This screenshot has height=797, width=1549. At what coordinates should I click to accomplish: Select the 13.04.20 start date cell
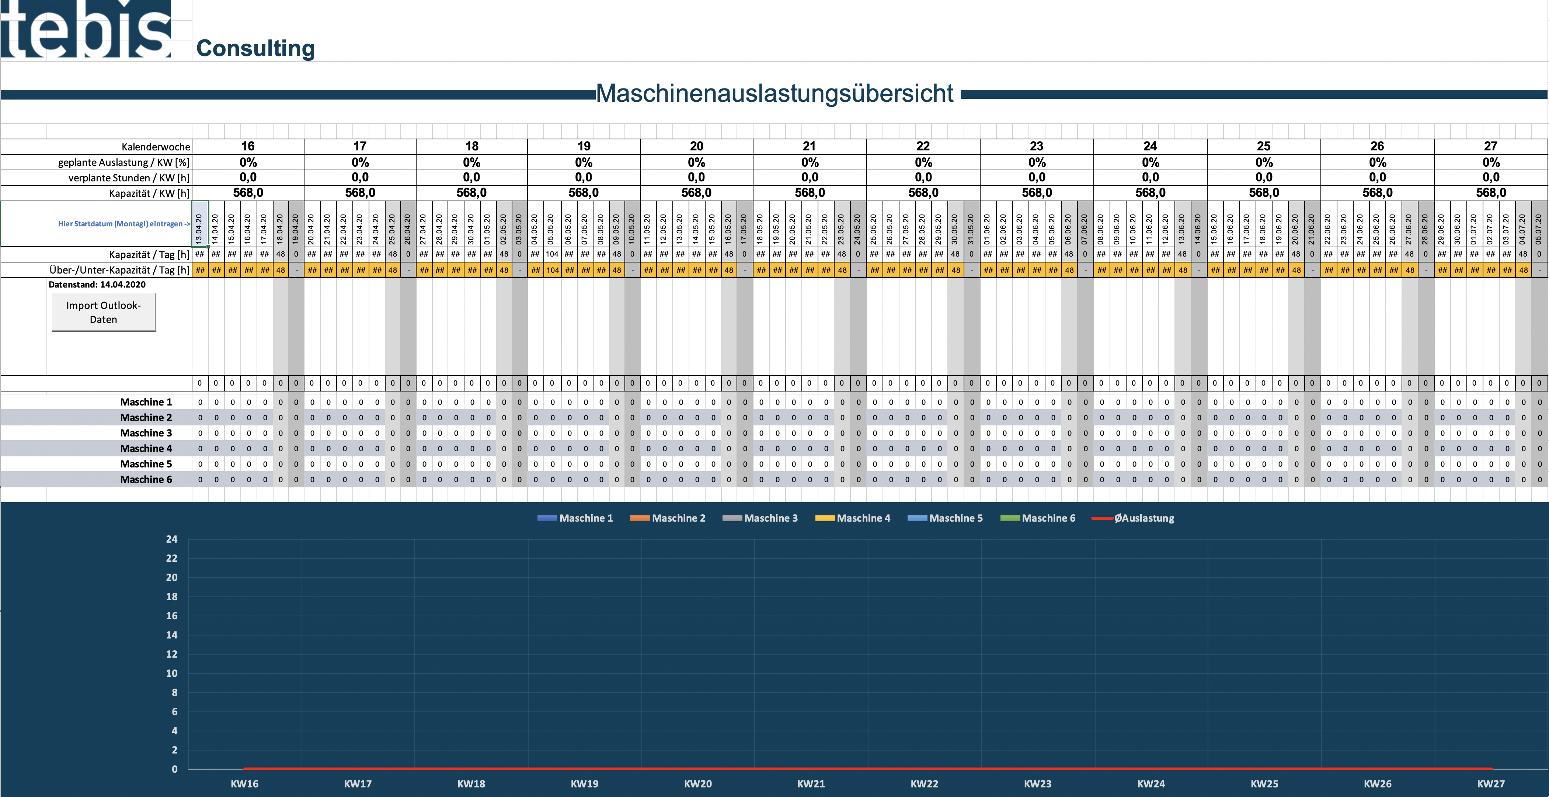tap(200, 224)
